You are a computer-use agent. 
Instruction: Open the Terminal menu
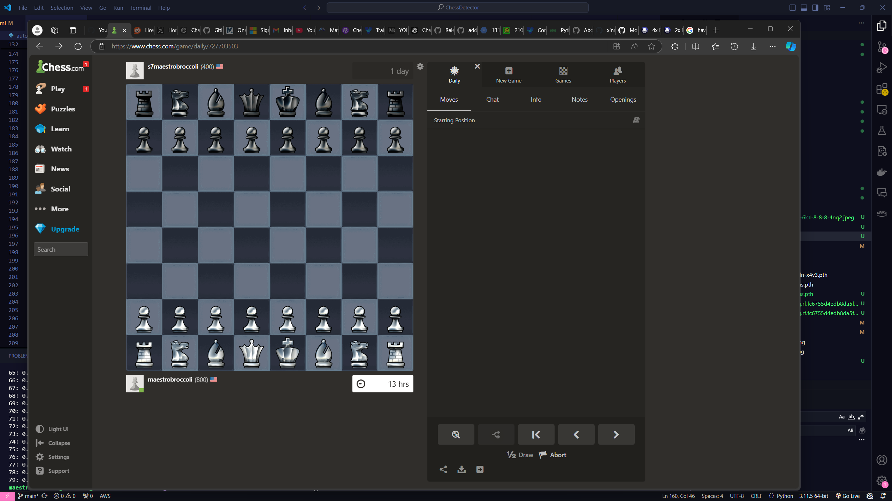click(x=140, y=7)
